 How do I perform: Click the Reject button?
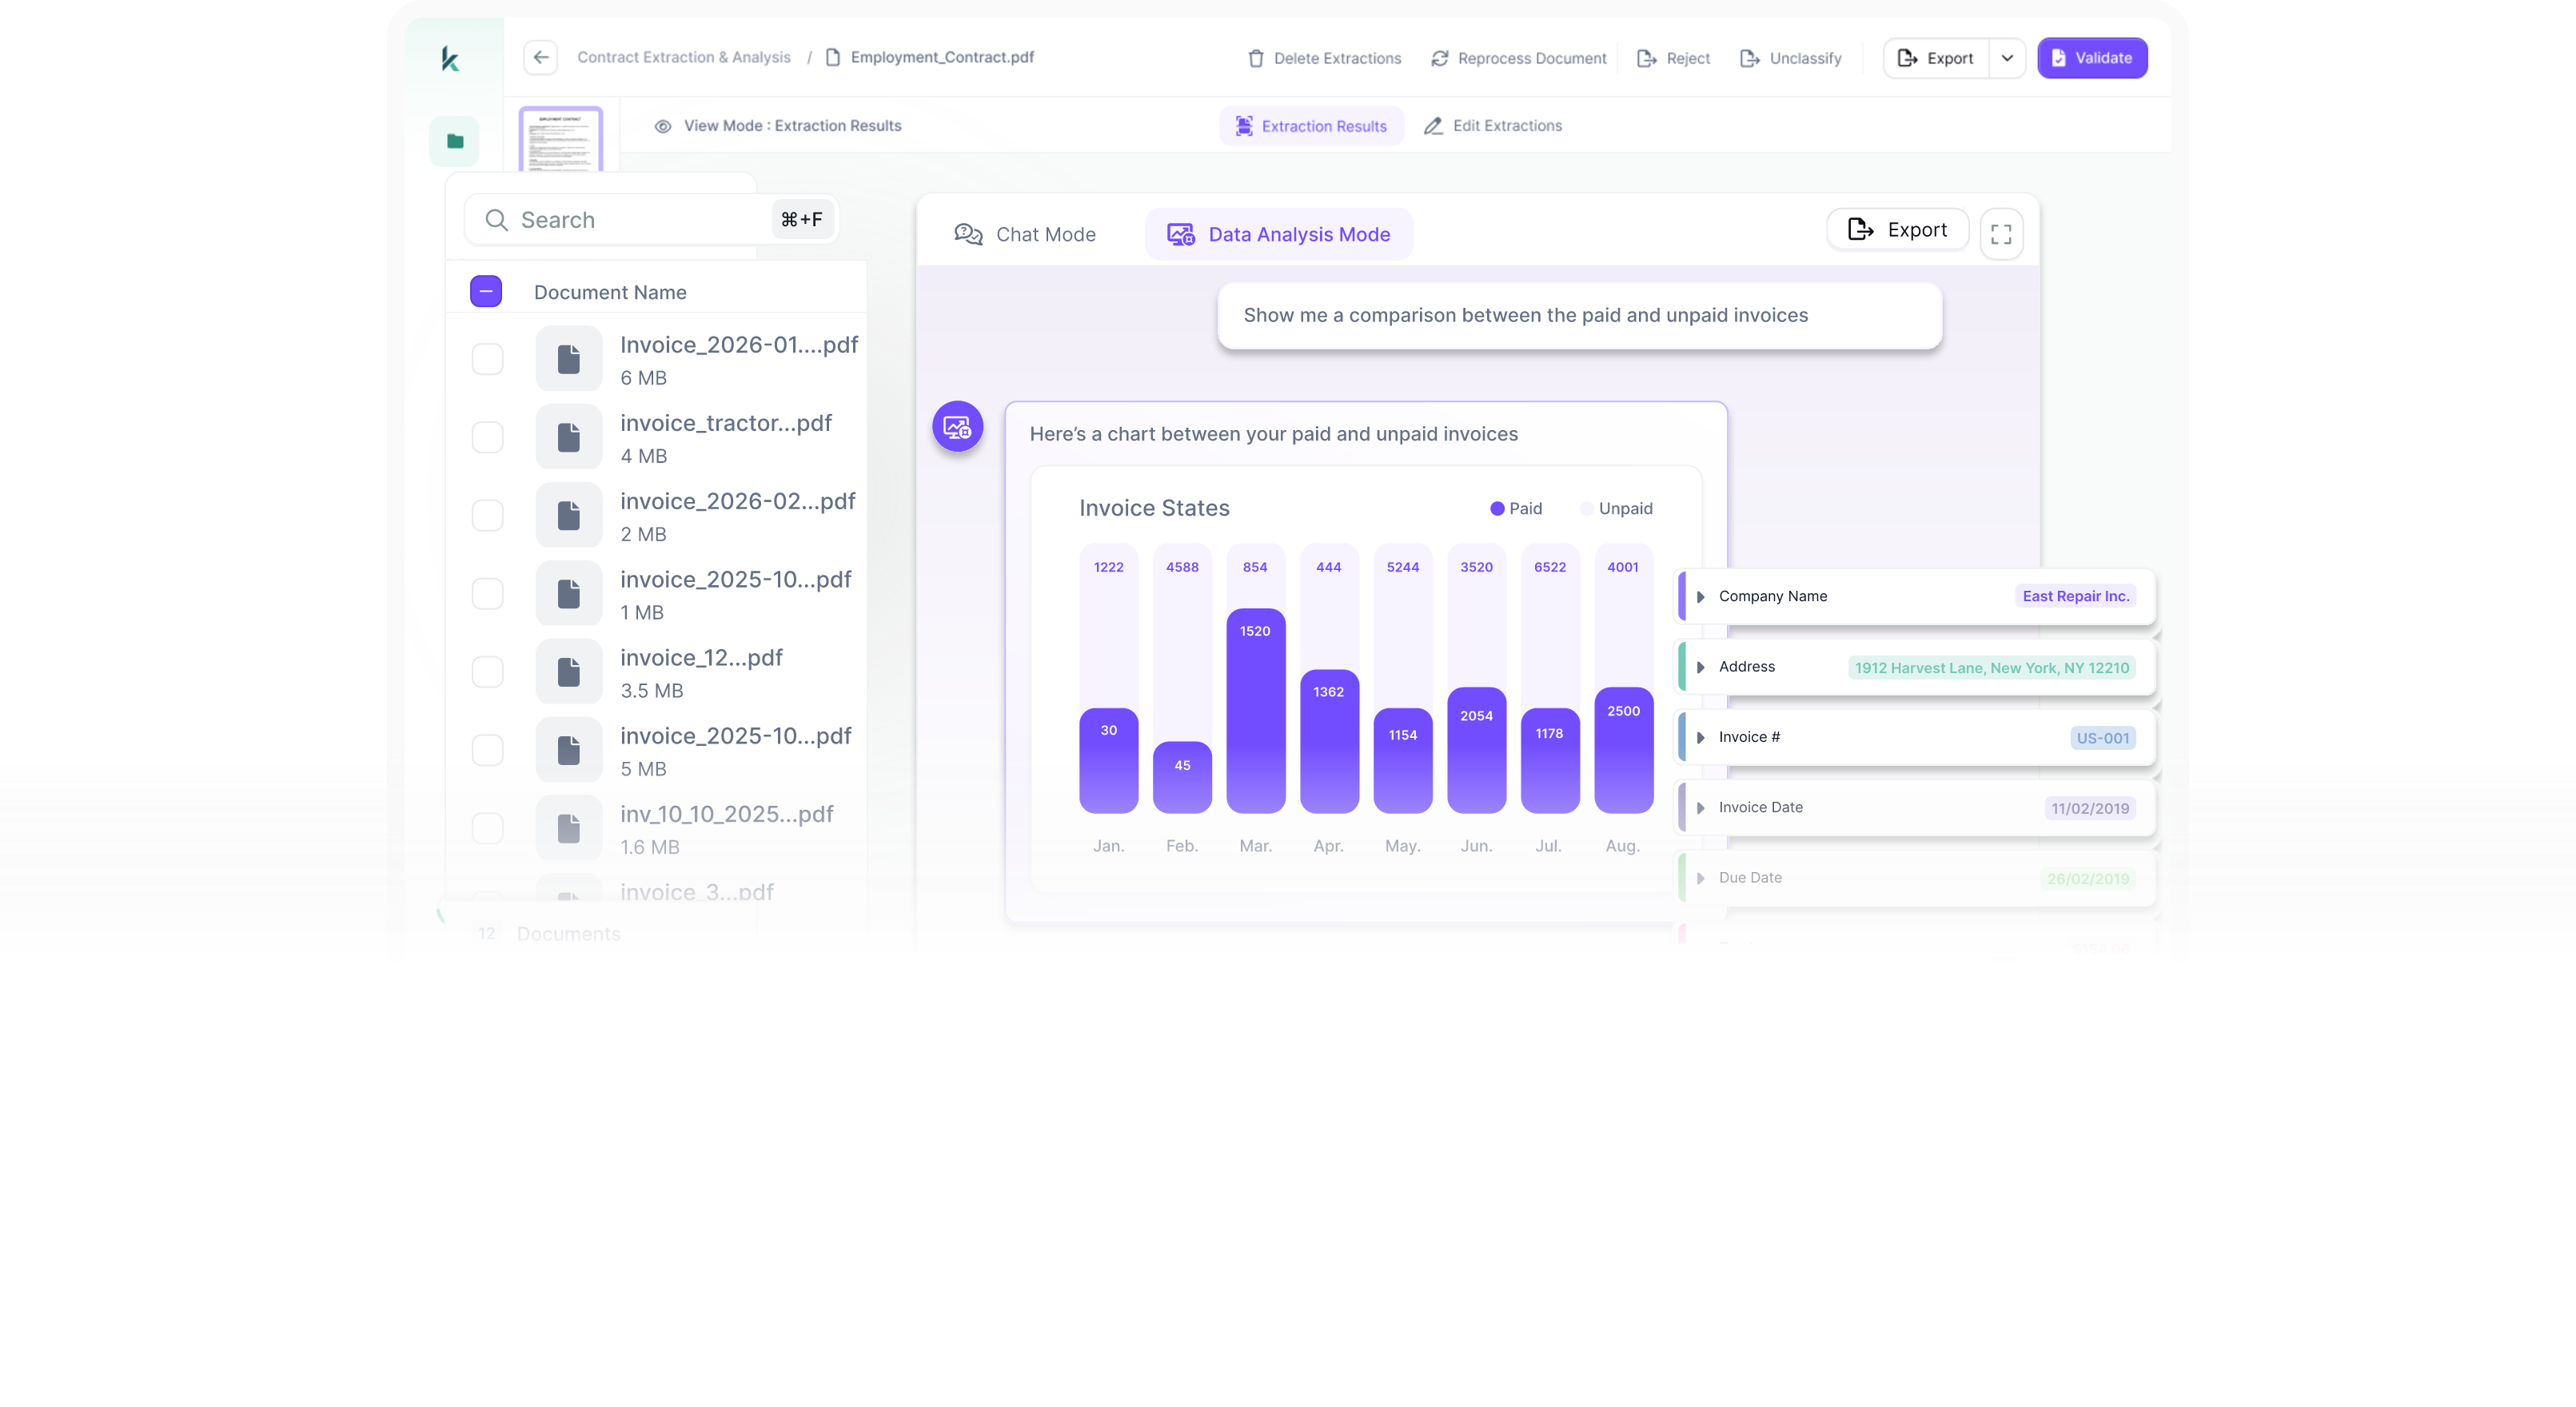[x=1673, y=58]
